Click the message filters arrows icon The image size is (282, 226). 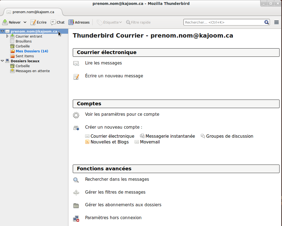click(76, 193)
